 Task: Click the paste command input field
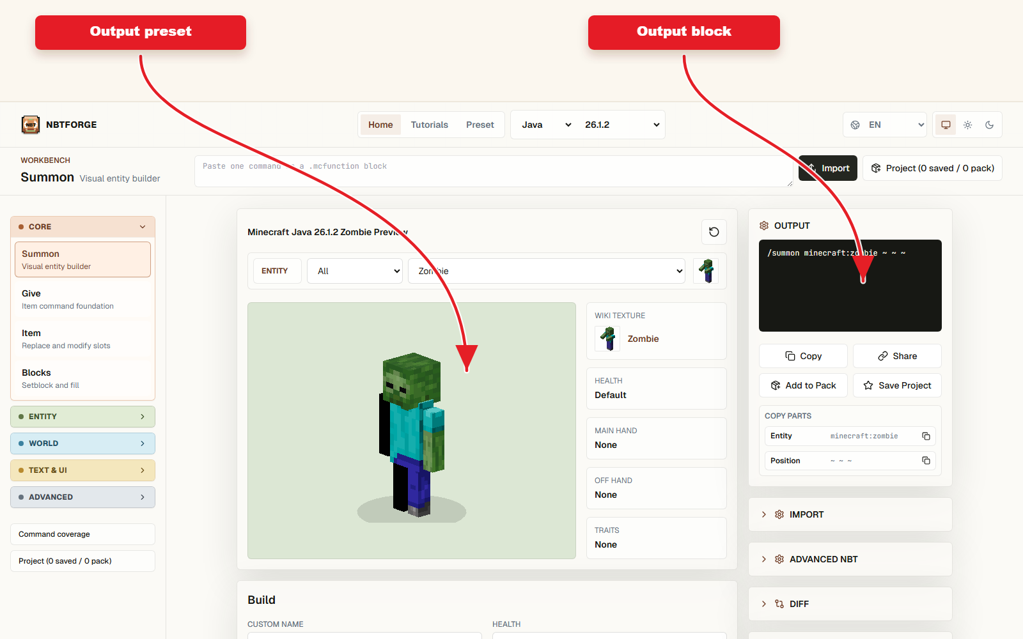click(x=494, y=171)
